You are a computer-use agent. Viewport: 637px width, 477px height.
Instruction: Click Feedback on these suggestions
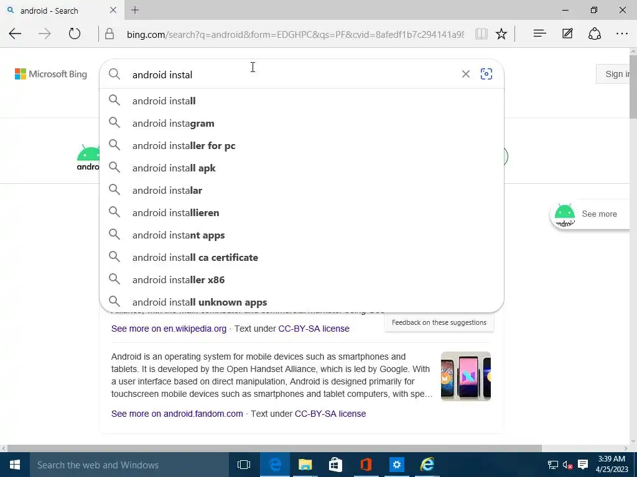[x=439, y=322]
